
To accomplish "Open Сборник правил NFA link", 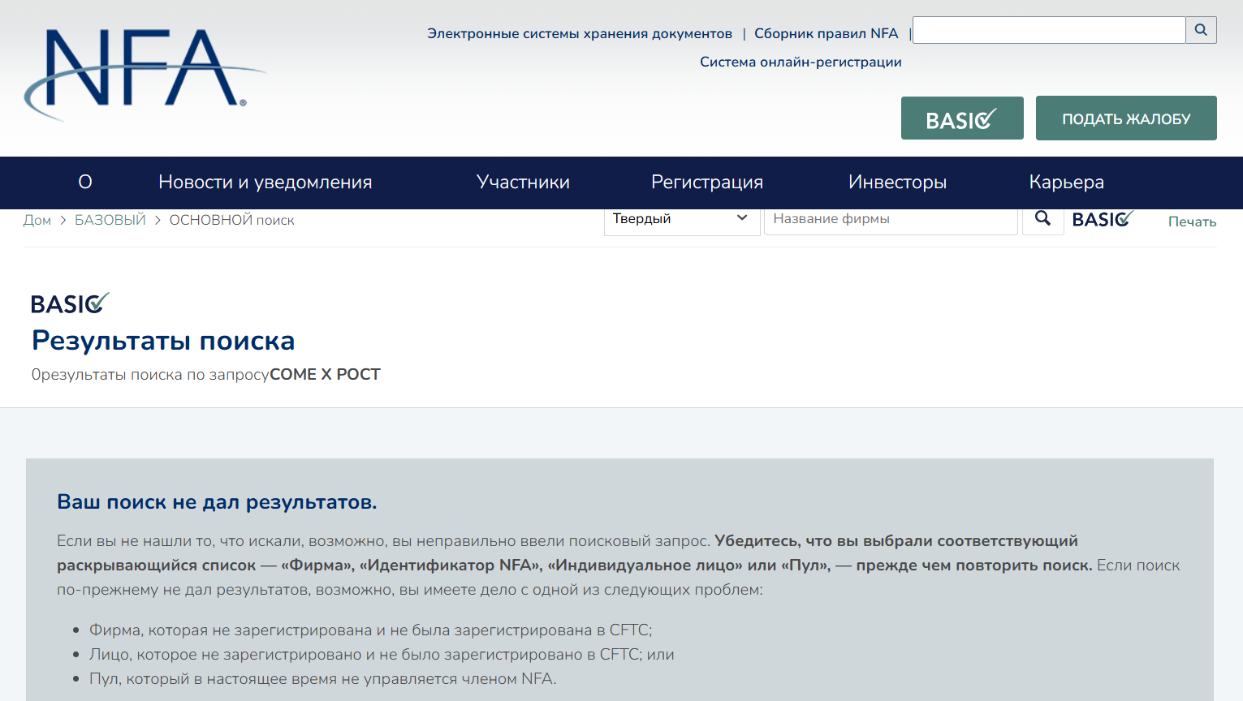I will coord(826,33).
